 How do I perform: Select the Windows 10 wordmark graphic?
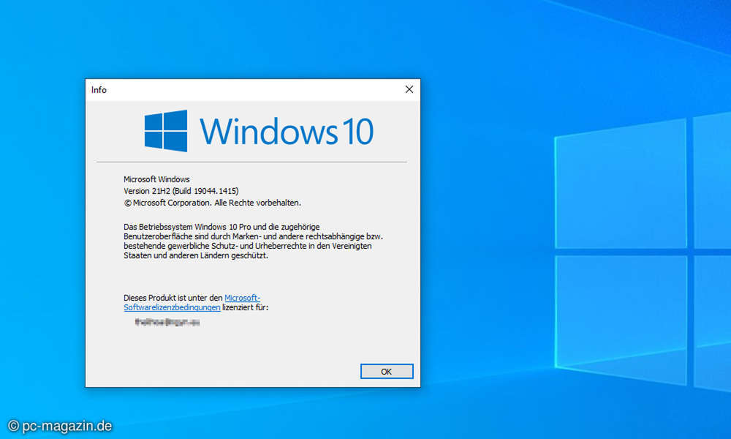coord(289,130)
